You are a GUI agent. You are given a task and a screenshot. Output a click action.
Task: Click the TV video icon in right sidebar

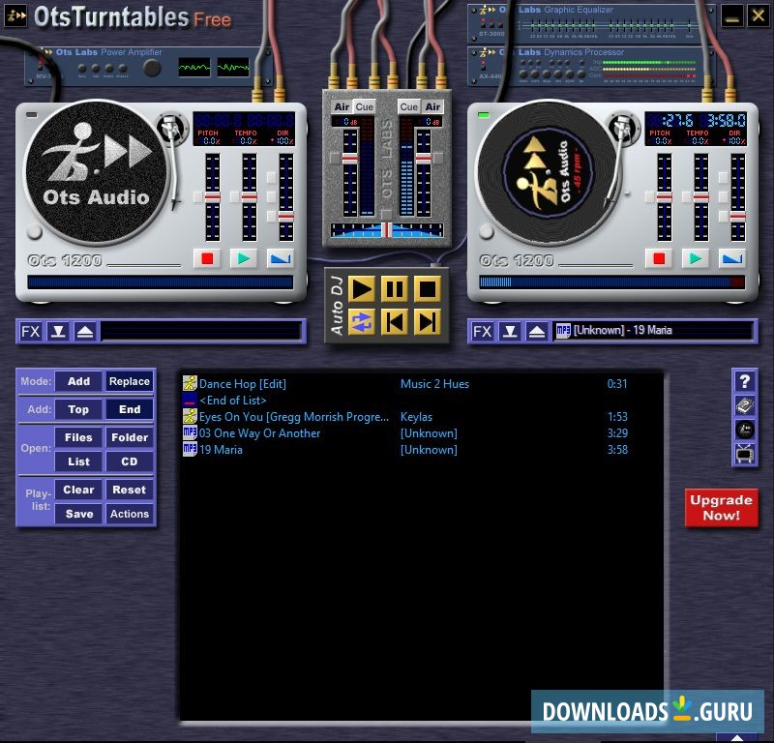tap(744, 453)
